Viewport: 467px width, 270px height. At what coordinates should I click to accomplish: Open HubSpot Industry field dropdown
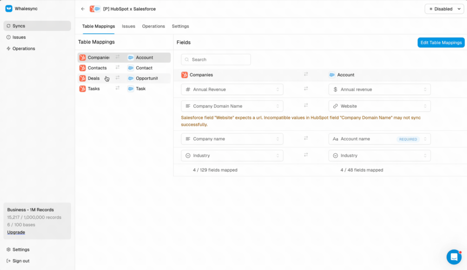pyautogui.click(x=232, y=156)
